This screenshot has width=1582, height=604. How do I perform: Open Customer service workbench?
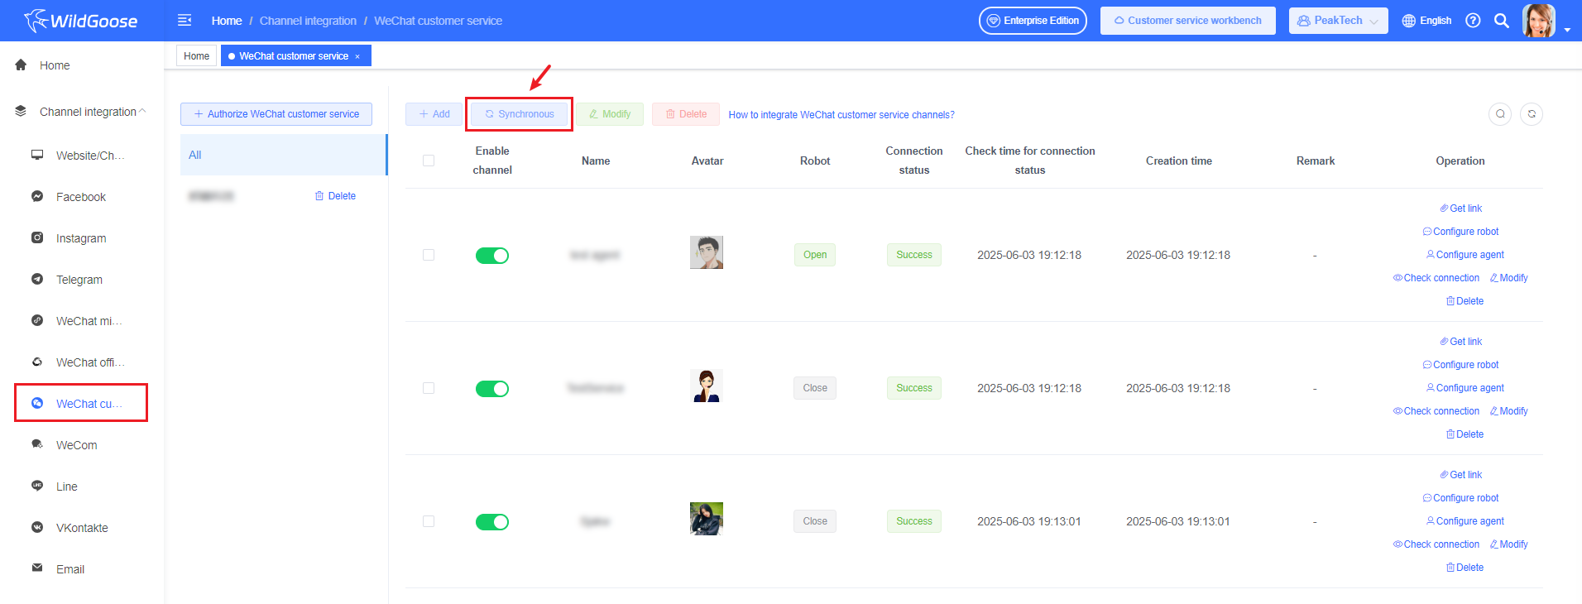tap(1187, 21)
